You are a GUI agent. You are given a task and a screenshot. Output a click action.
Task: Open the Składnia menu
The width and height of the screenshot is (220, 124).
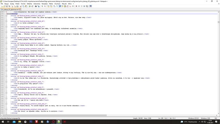click(x=29, y=4)
